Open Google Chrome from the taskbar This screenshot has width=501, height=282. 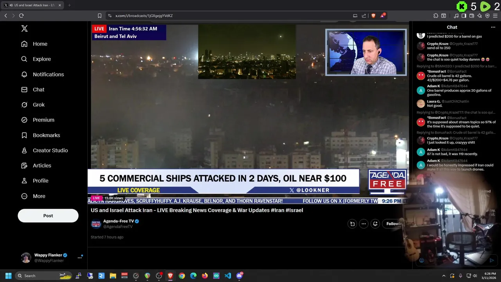(x=182, y=276)
